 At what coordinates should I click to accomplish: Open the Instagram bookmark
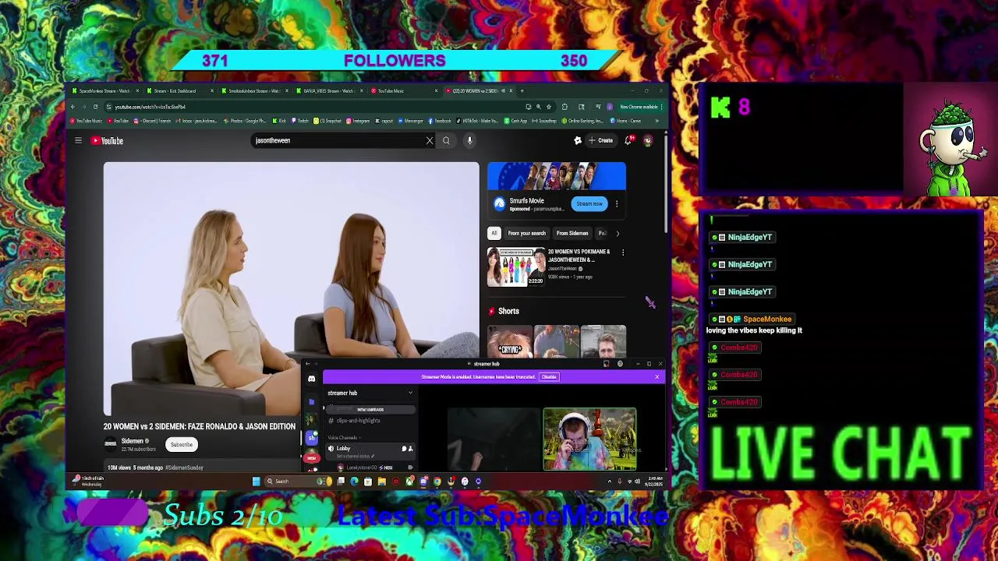(357, 121)
